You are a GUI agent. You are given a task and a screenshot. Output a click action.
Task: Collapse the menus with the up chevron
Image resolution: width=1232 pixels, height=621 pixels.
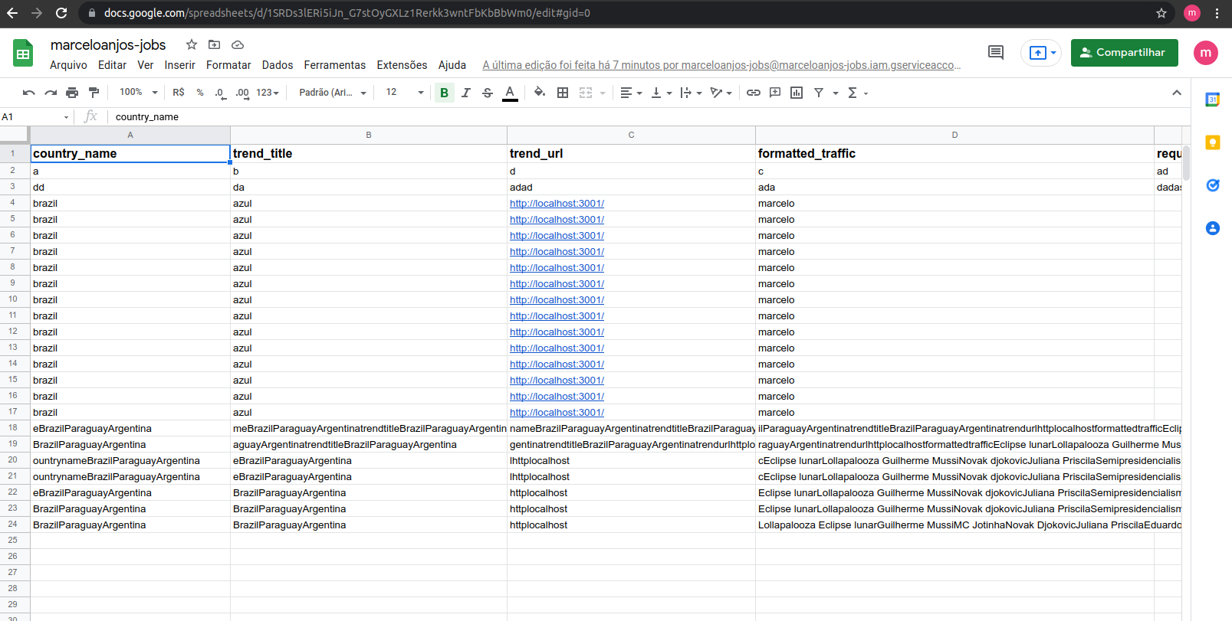click(1177, 93)
